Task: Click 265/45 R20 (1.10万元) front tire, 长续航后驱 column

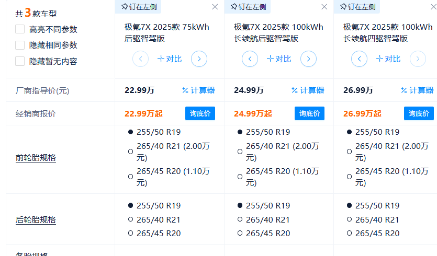Action: click(282, 177)
